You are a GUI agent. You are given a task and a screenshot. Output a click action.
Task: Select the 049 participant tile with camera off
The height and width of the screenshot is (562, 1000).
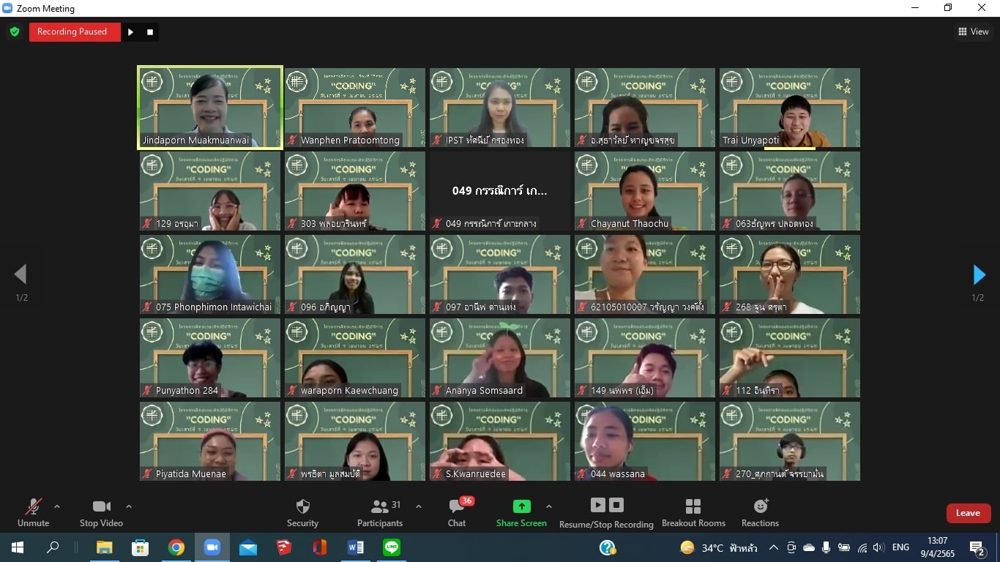[500, 191]
